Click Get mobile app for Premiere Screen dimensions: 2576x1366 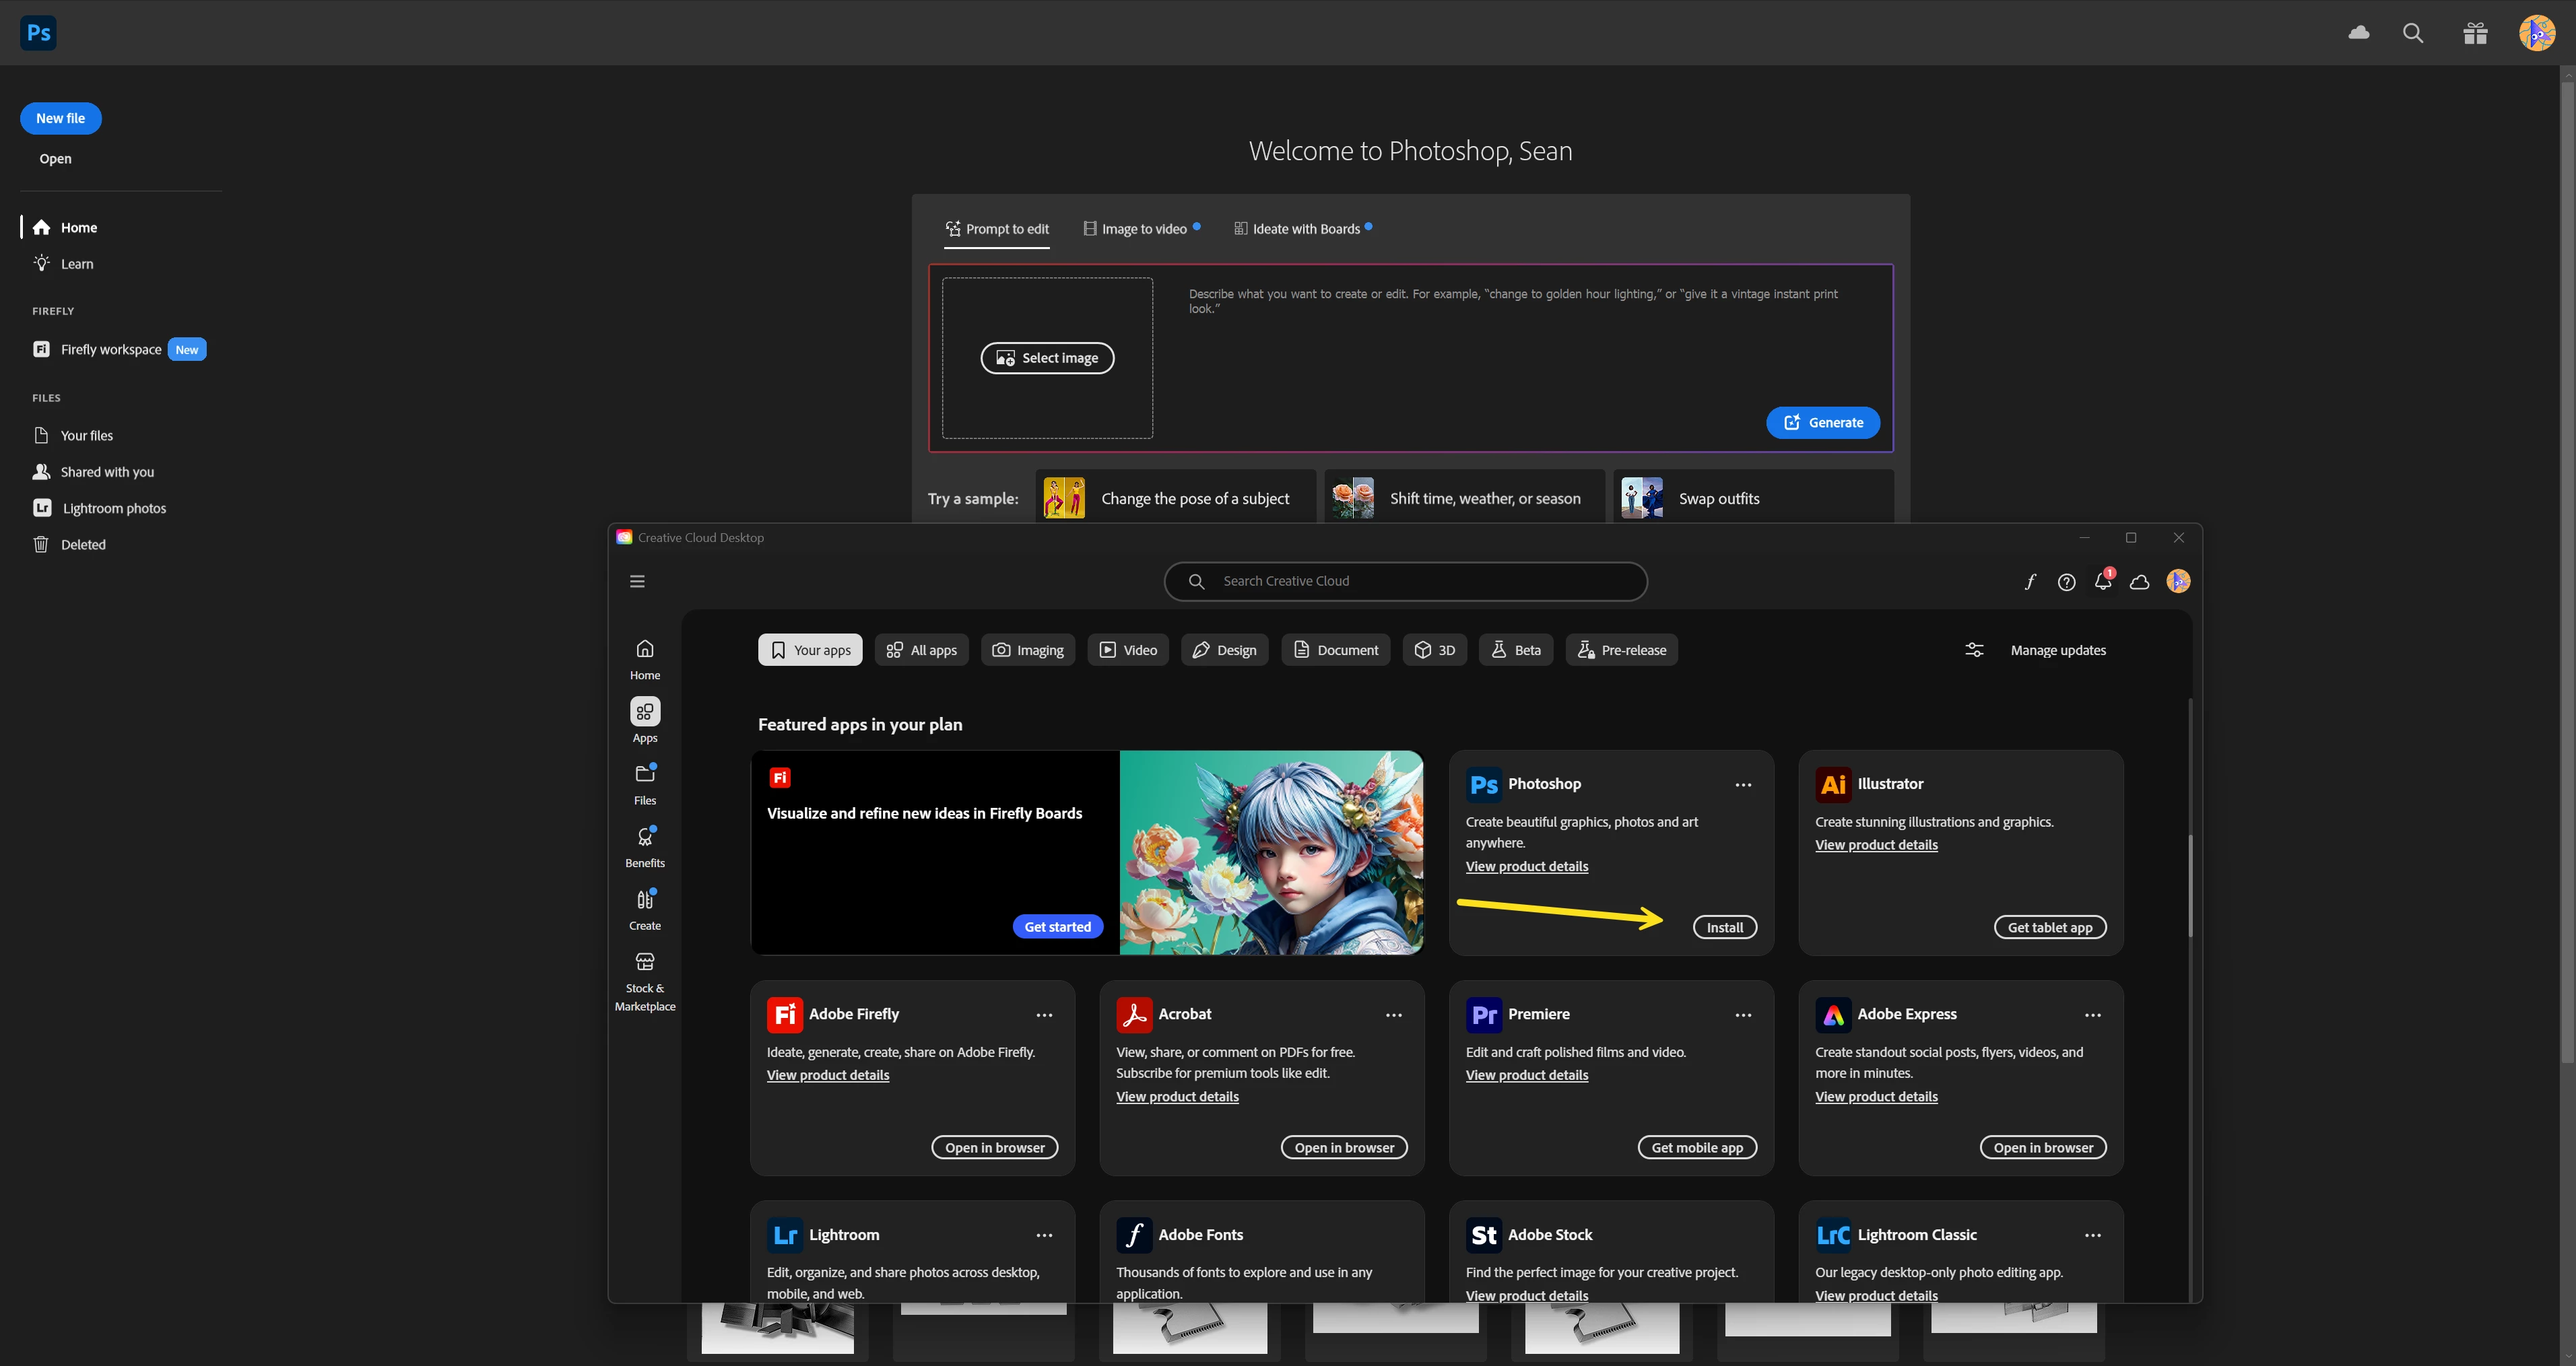[1697, 1147]
